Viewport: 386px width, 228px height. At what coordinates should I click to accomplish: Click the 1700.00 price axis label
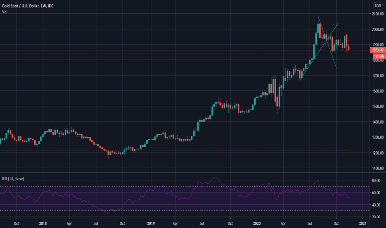(x=378, y=76)
